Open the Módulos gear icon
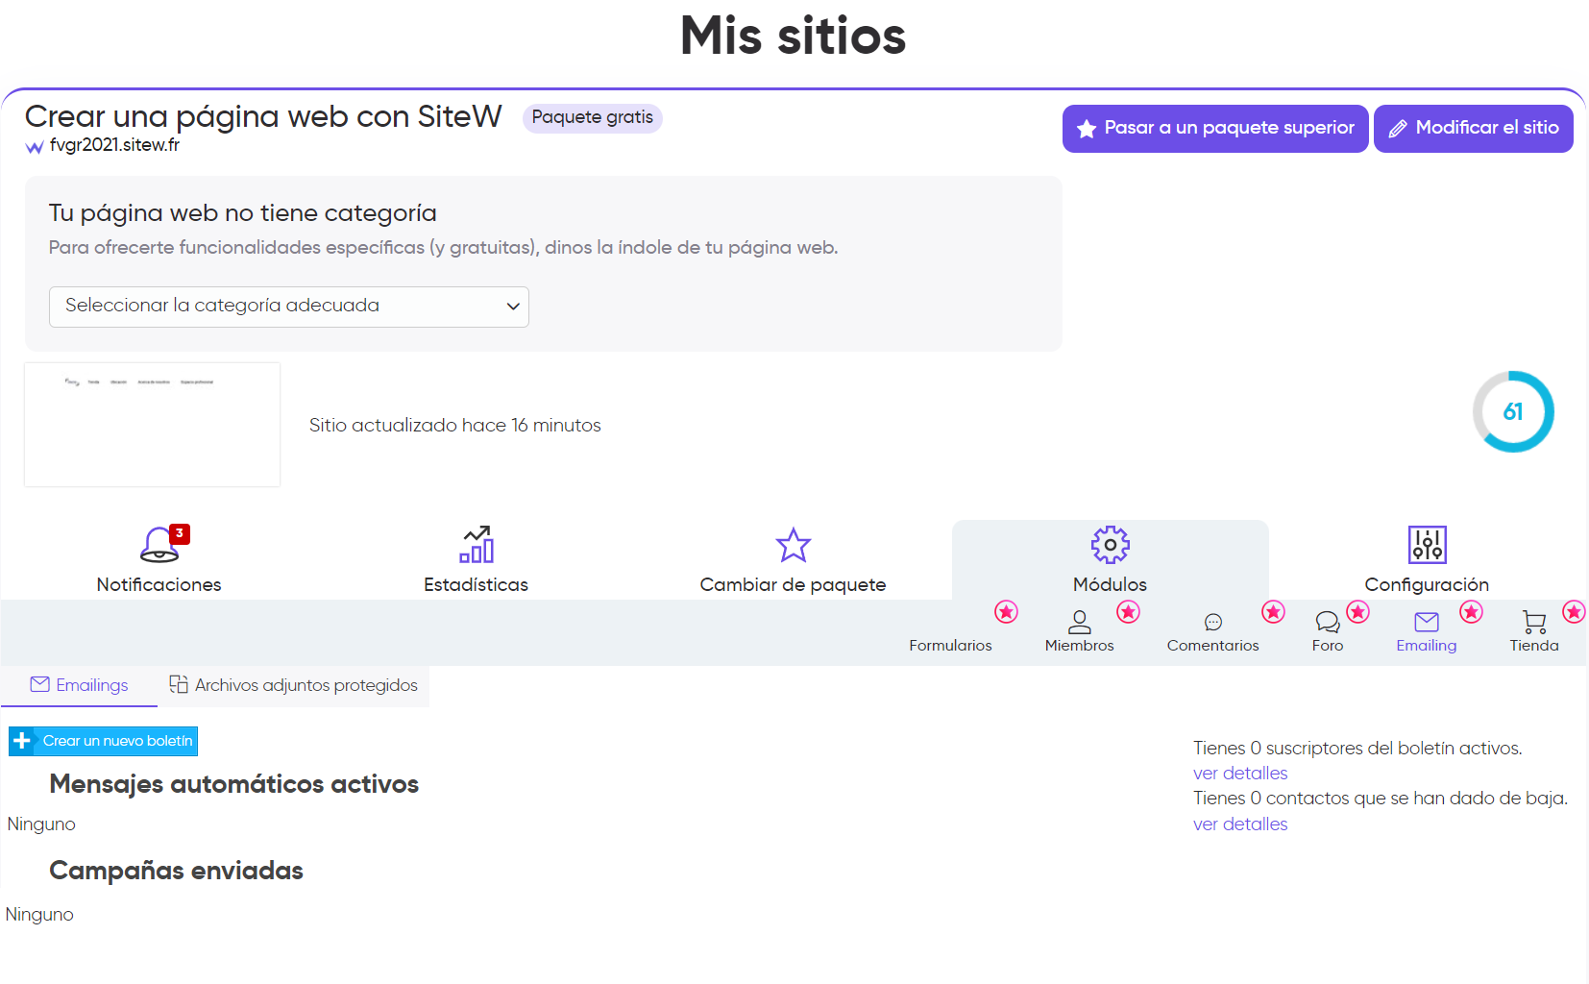 [x=1111, y=545]
